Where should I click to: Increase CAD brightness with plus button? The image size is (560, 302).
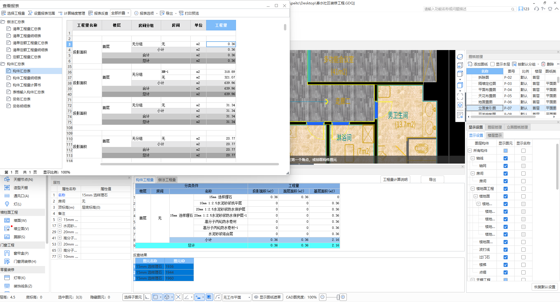343,297
